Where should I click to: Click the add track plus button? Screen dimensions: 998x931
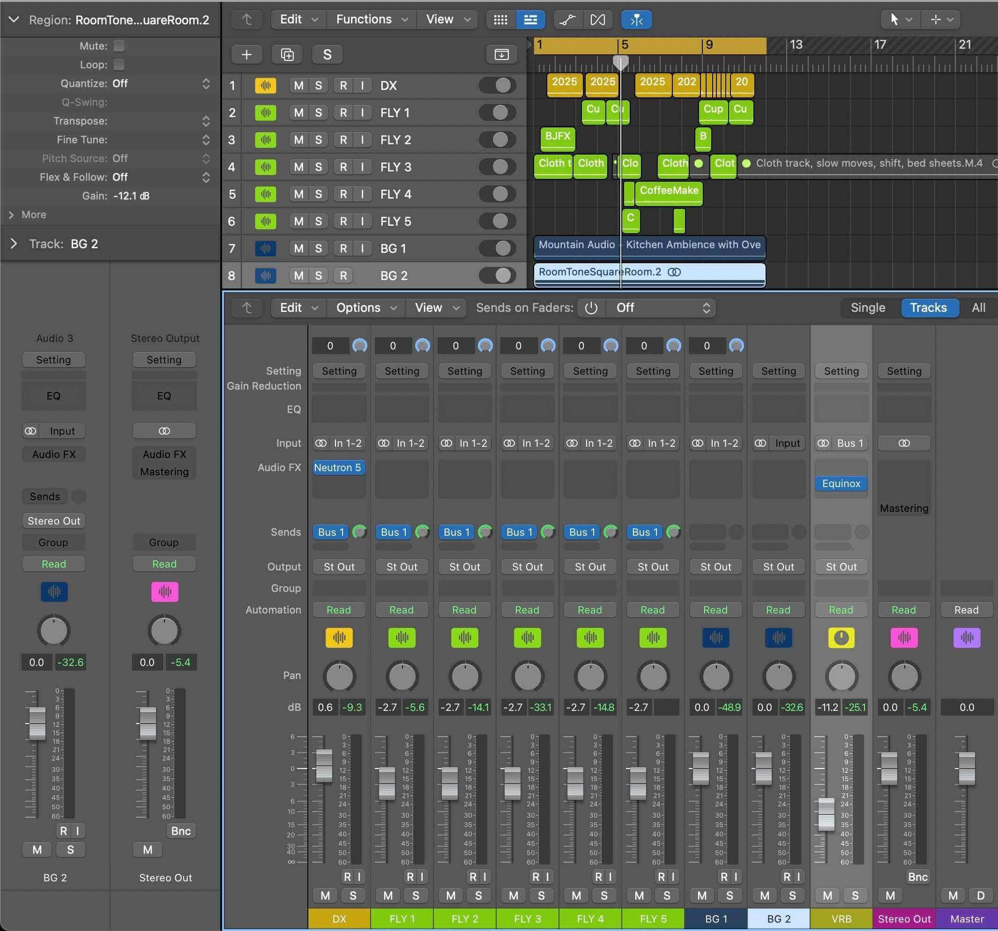pyautogui.click(x=246, y=54)
